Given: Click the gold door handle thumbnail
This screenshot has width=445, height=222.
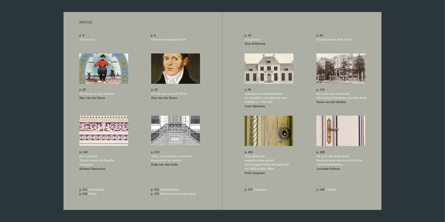Looking at the screenshot, I should click(x=341, y=131).
